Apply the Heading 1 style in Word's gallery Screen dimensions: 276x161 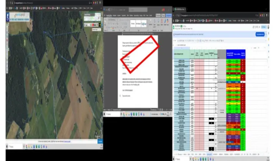point(144,24)
